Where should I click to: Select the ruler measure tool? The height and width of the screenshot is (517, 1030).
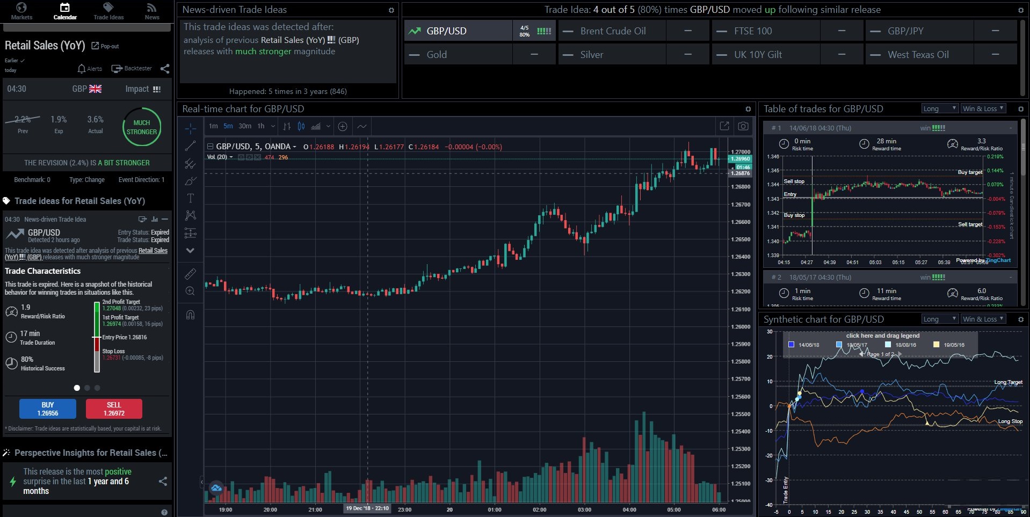190,274
